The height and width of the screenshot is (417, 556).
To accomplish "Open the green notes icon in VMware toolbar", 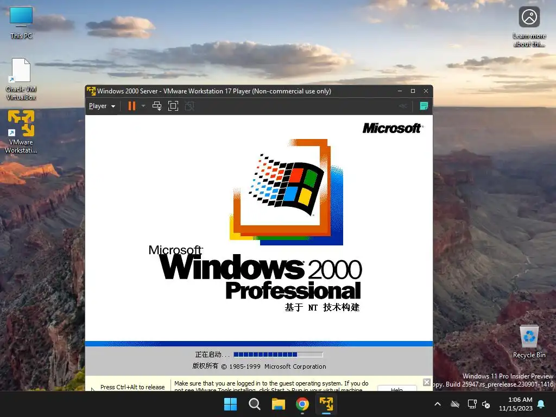I will coord(424,106).
